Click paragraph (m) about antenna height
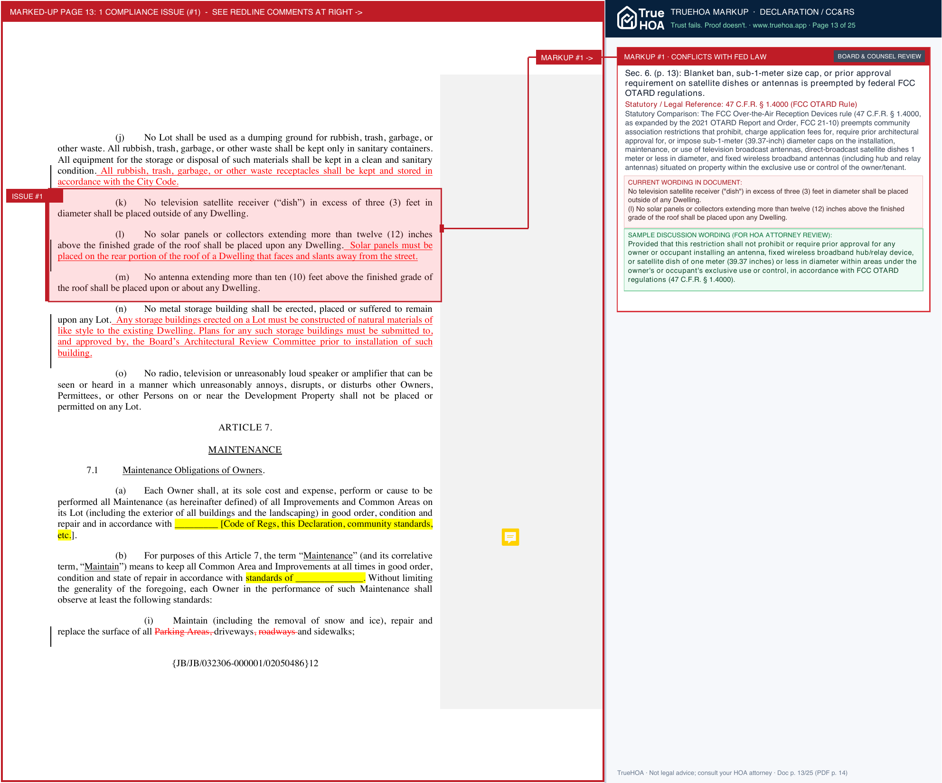 click(x=245, y=282)
